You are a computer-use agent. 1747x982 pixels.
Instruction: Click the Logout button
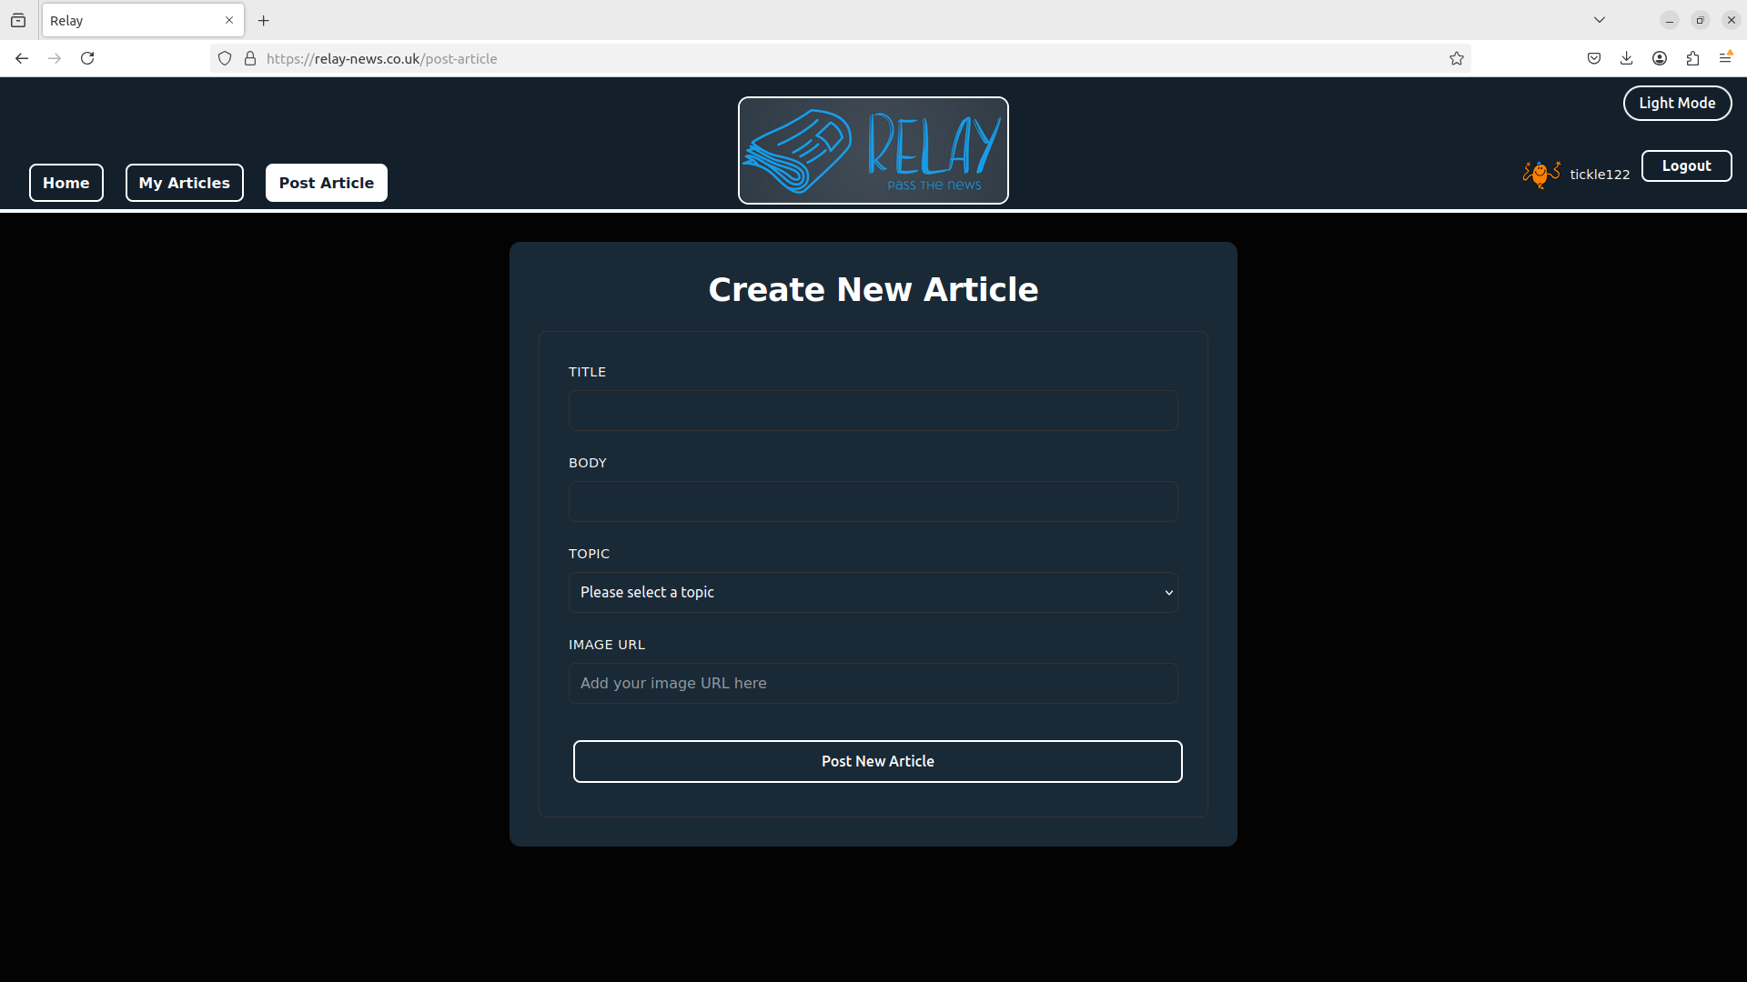(1686, 165)
